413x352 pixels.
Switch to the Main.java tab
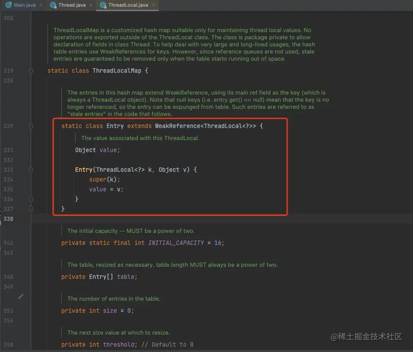[25, 5]
